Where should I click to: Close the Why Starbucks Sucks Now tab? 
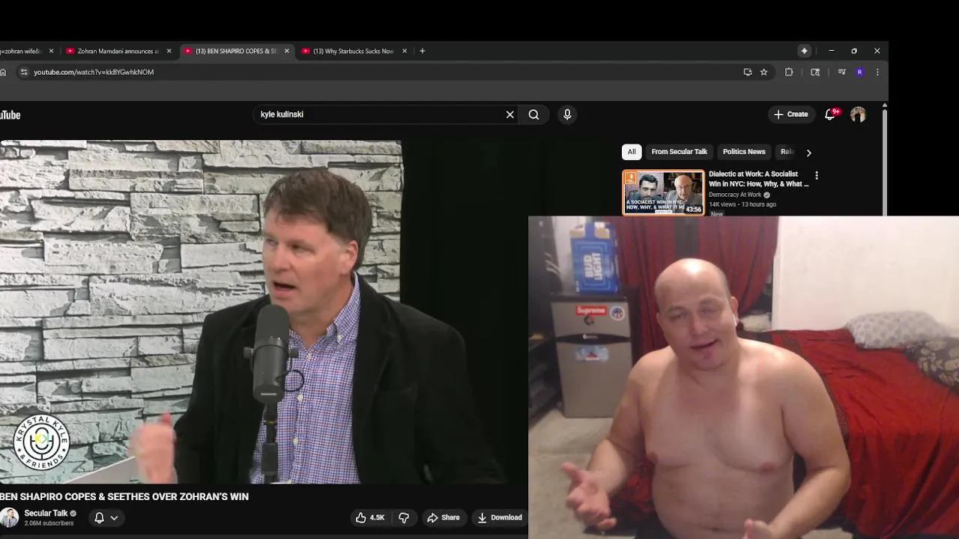pos(405,51)
